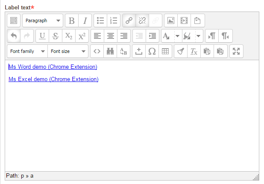The width and height of the screenshot is (264, 184).
Task: Toggle italic formatting
Action: (x=85, y=20)
